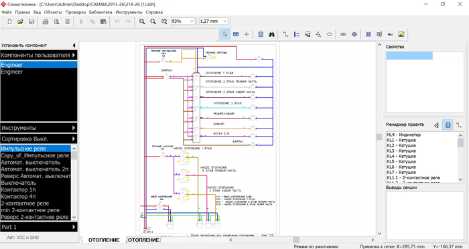Click the hatched circle icon before the table icon
This screenshot has width=469, height=249.
coord(354,34)
